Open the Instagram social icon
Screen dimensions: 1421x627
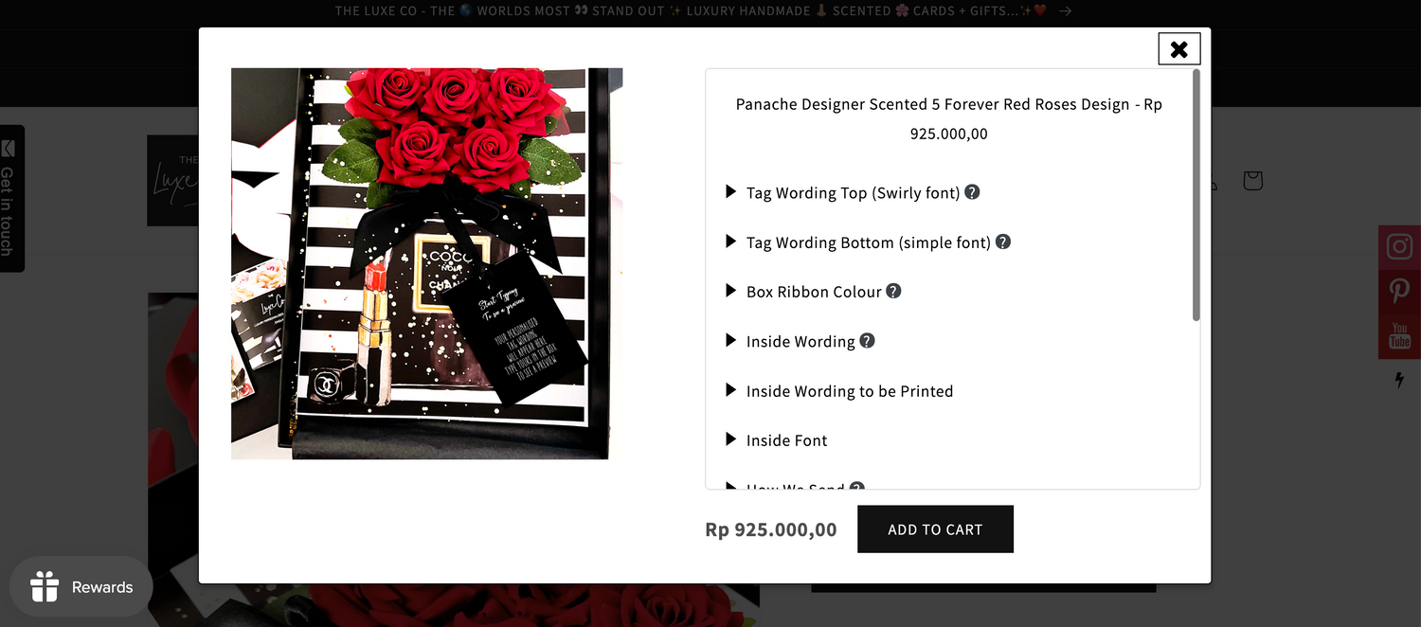click(x=1399, y=247)
